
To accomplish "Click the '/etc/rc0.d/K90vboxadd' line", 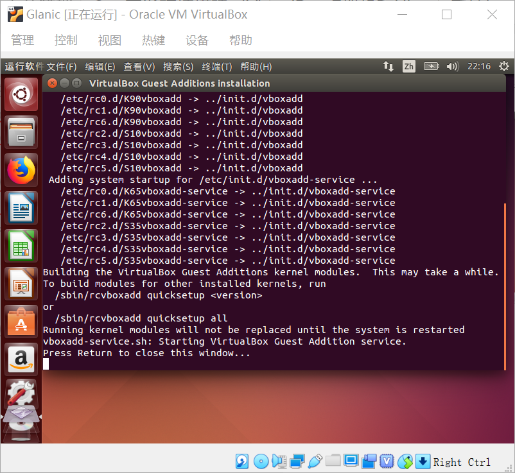I will [182, 99].
